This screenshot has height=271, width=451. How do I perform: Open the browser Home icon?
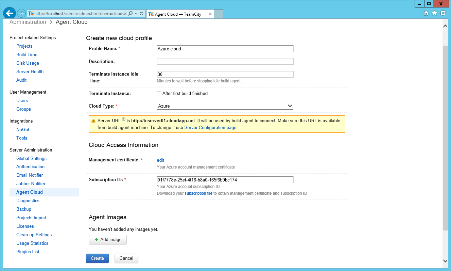pyautogui.click(x=426, y=13)
